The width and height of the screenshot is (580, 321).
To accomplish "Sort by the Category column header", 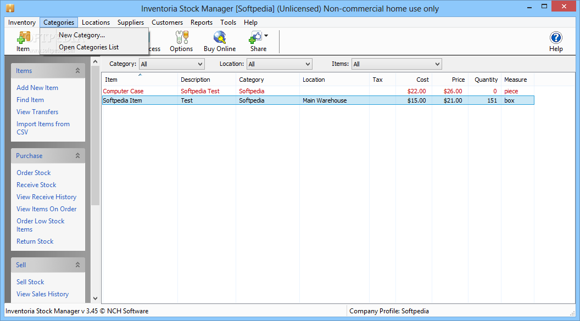I will [x=268, y=80].
